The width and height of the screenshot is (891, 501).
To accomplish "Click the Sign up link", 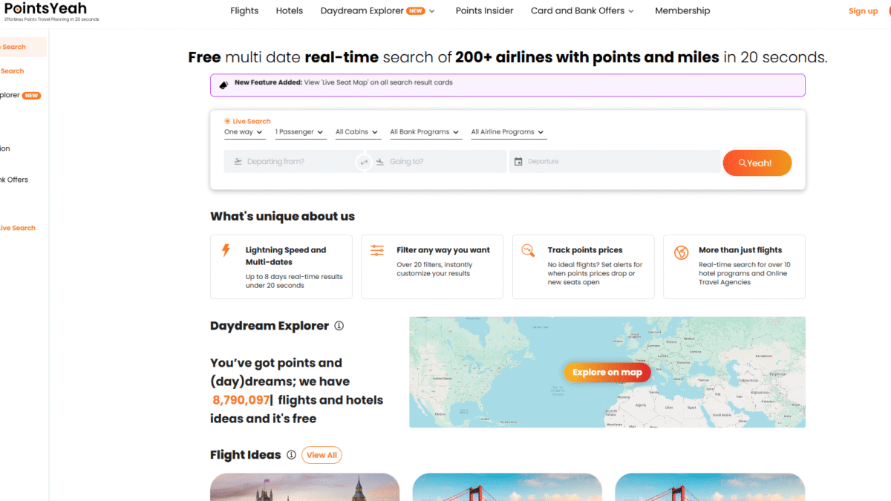I will tap(863, 11).
